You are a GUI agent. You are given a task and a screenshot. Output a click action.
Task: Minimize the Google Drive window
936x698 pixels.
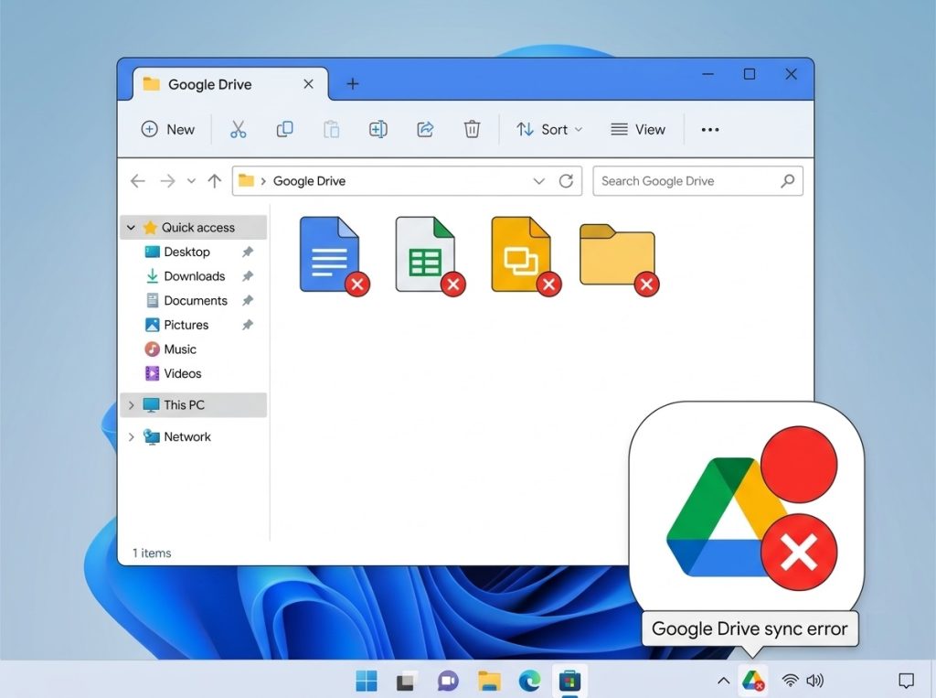[x=708, y=74]
